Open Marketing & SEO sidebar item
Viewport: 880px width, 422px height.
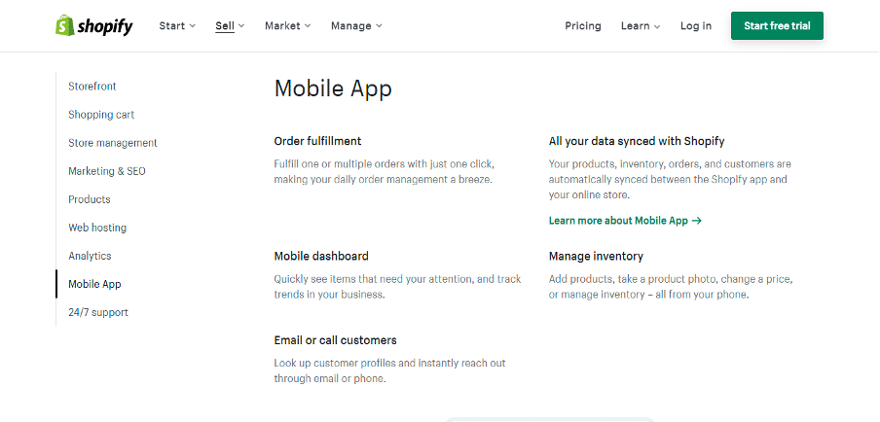107,171
